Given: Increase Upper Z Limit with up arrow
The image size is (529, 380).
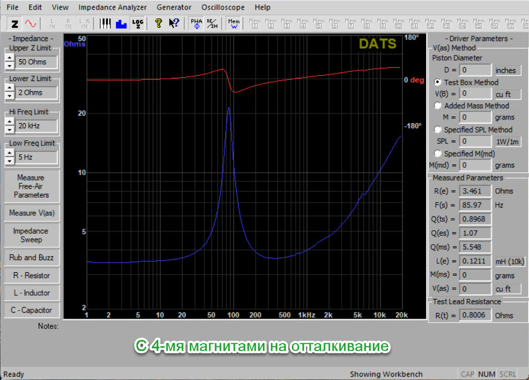Looking at the screenshot, I should click(x=9, y=58).
